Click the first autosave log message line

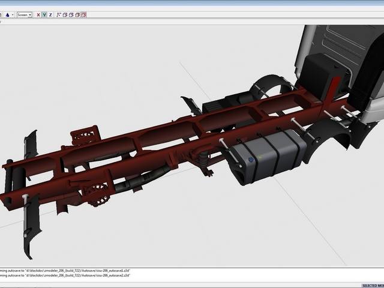coord(65,271)
